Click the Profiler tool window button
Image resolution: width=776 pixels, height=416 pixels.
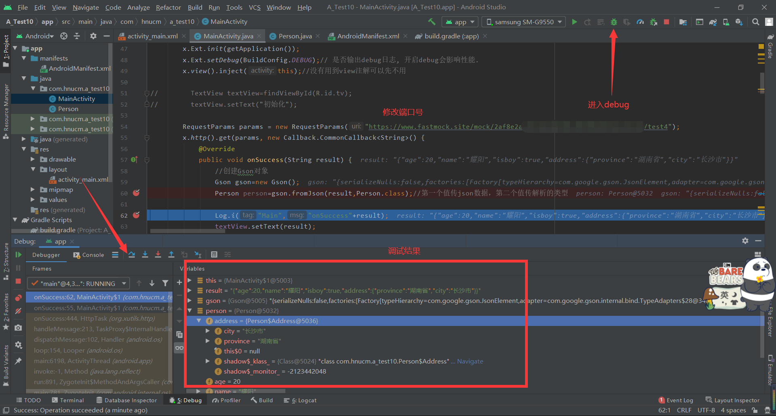[226, 400]
